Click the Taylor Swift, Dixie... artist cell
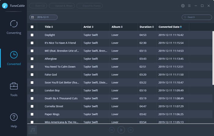 (x=95, y=83)
